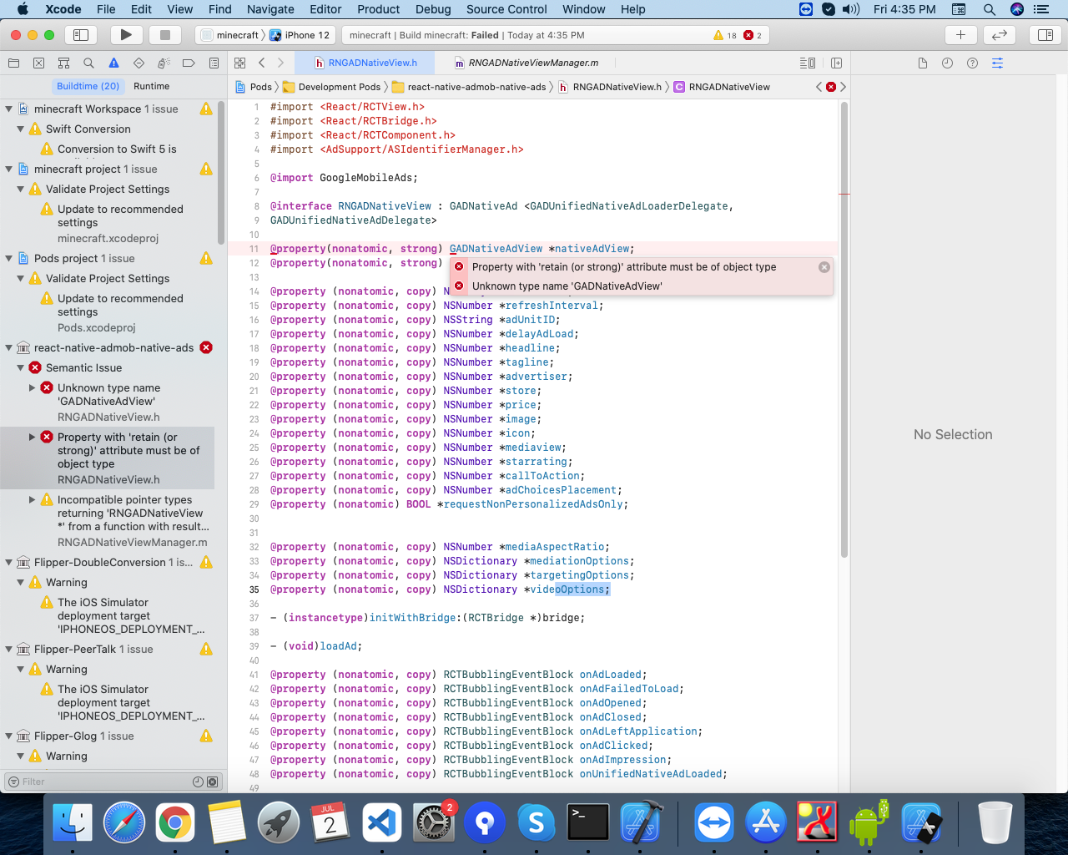Dismiss the GADNativeAdView error popup

click(x=824, y=267)
